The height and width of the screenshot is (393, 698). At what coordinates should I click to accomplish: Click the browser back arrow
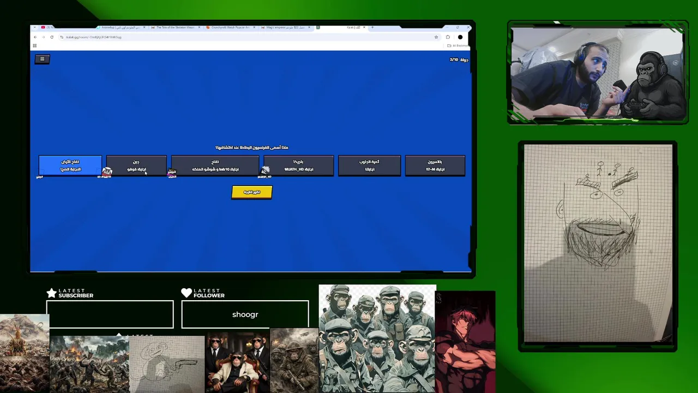[35, 37]
